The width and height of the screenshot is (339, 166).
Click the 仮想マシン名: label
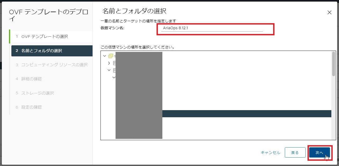pyautogui.click(x=112, y=28)
